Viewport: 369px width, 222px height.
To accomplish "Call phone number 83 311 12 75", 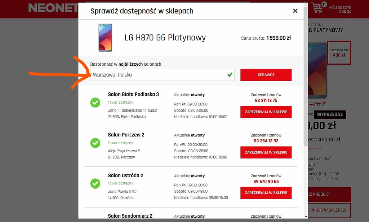I will 266,100.
